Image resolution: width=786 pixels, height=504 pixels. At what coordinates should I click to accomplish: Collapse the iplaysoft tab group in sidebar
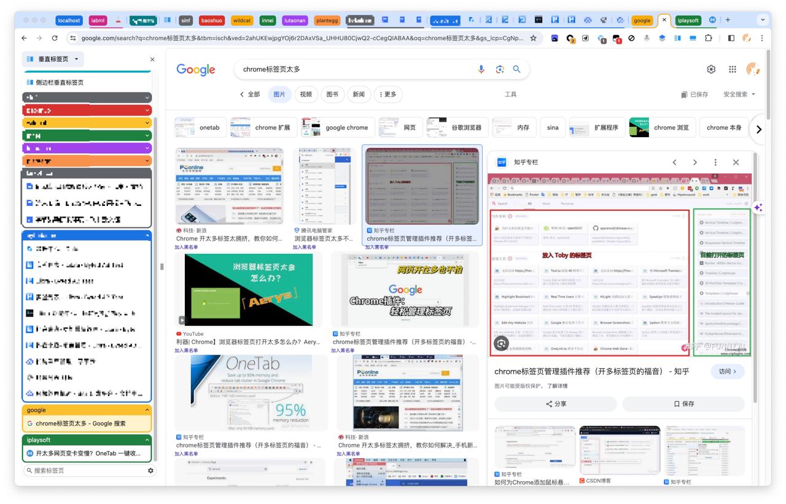click(x=147, y=440)
